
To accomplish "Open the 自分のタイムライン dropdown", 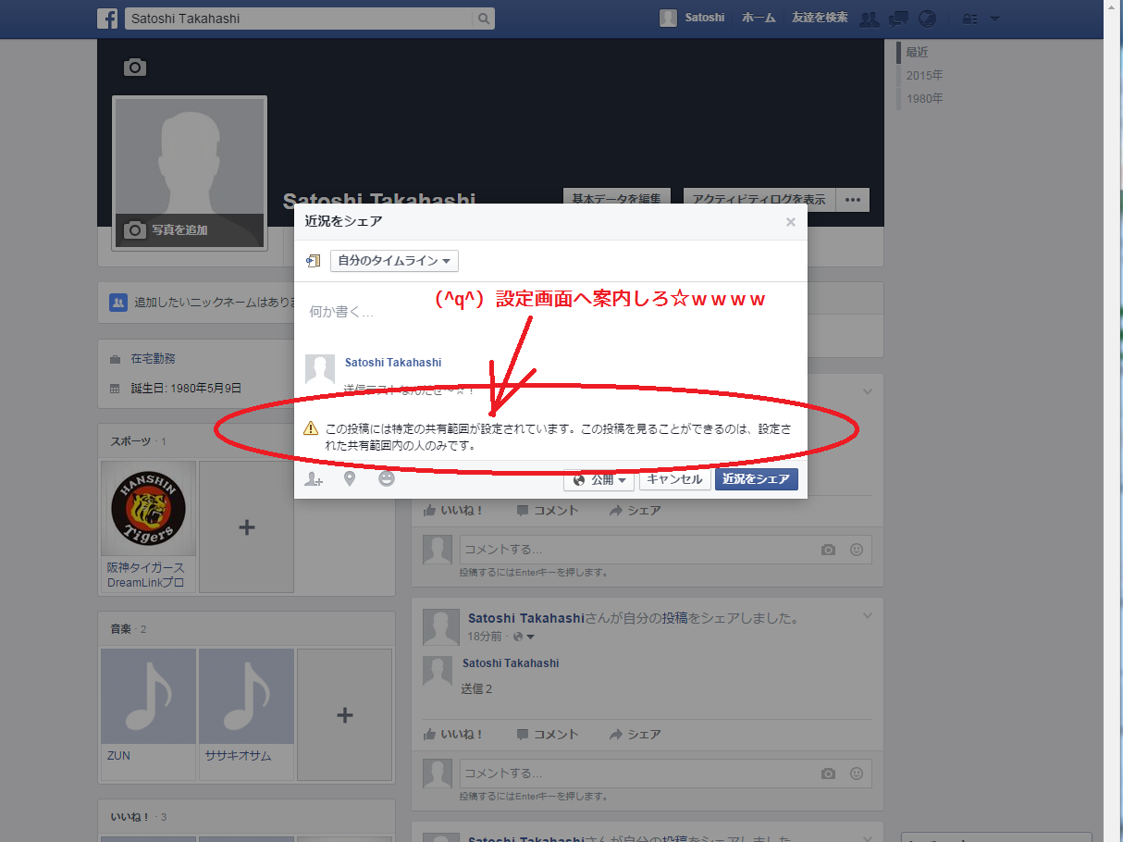I will click(394, 261).
